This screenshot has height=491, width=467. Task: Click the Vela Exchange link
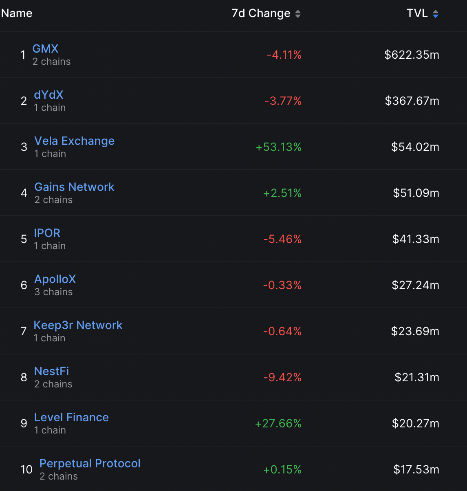click(74, 141)
